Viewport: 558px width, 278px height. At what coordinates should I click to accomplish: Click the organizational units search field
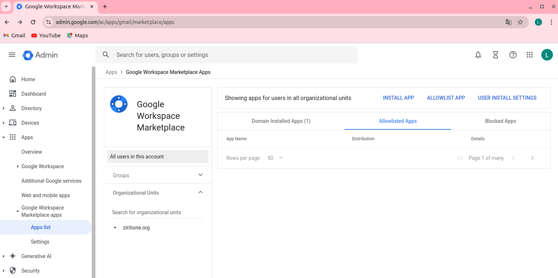tap(157, 212)
